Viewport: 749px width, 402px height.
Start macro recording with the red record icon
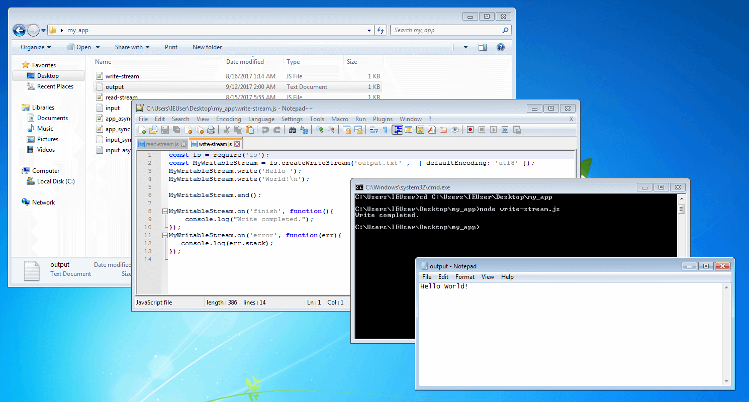tap(470, 130)
